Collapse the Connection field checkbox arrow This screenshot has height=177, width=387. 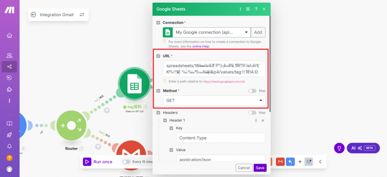pos(158,23)
